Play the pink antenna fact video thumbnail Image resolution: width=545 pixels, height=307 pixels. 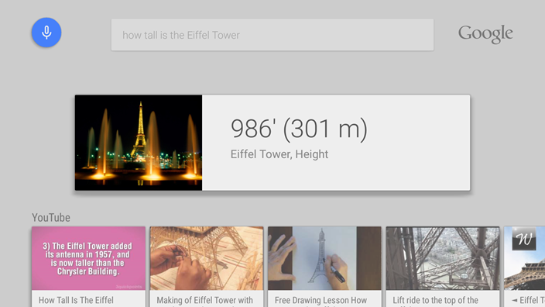pyautogui.click(x=88, y=258)
